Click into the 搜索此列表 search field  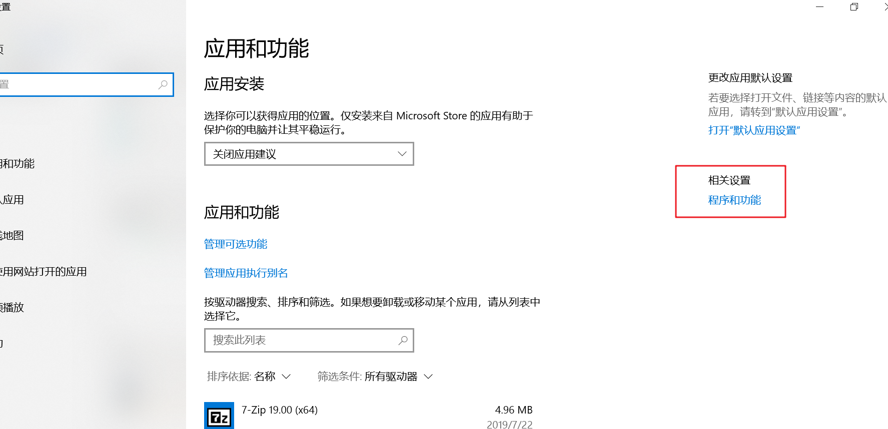click(309, 340)
